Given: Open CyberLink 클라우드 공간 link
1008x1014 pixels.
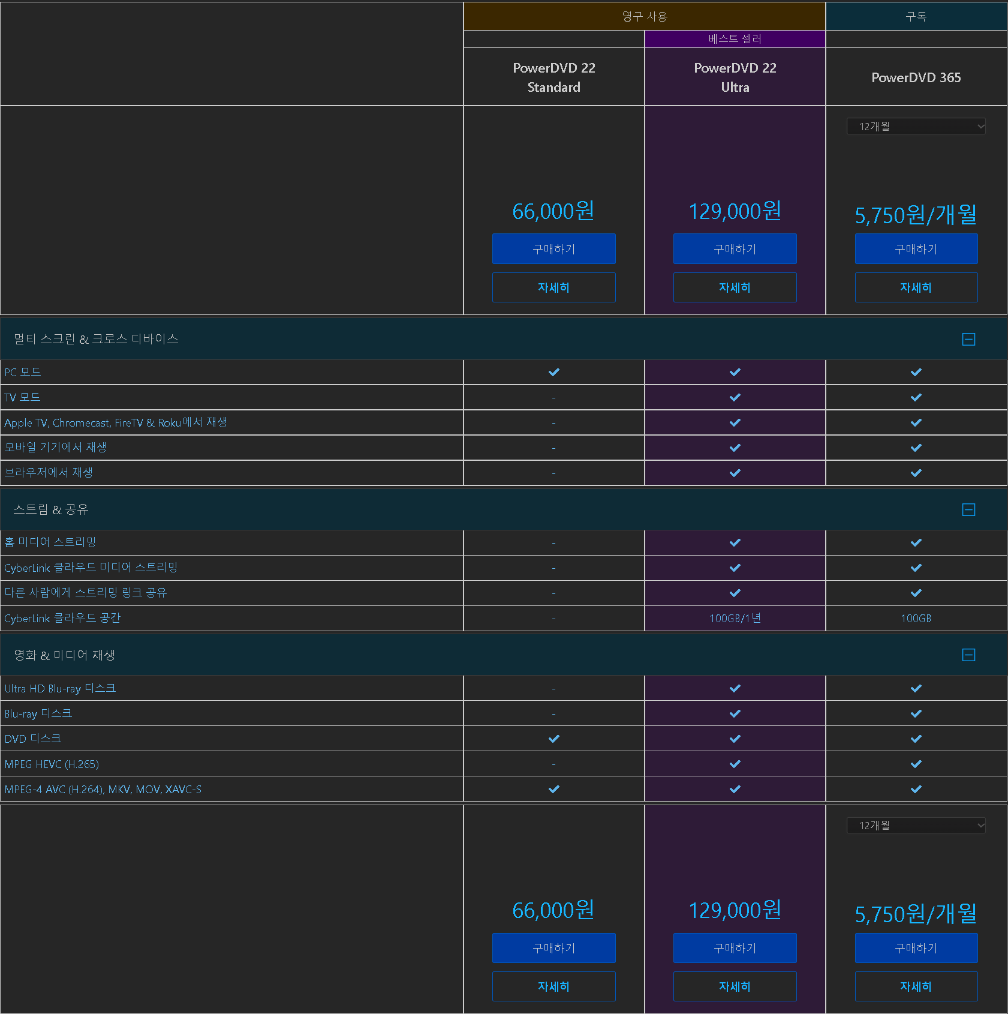Looking at the screenshot, I should [62, 618].
